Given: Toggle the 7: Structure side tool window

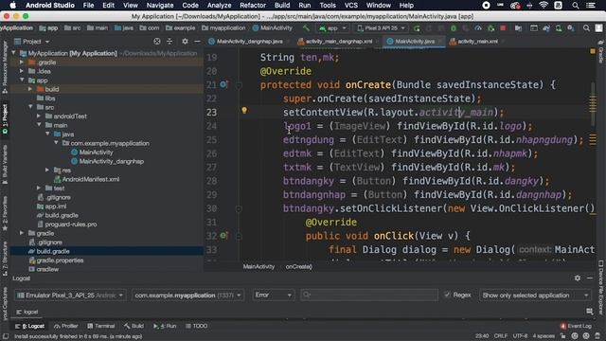Looking at the screenshot, I should (5, 259).
